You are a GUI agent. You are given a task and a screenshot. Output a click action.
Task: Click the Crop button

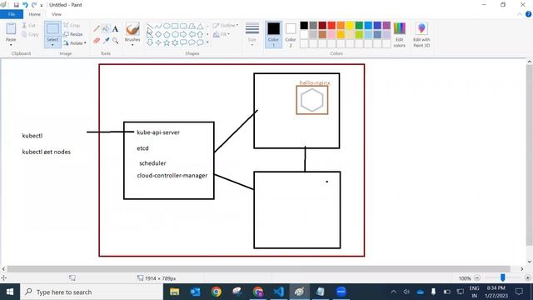click(72, 26)
